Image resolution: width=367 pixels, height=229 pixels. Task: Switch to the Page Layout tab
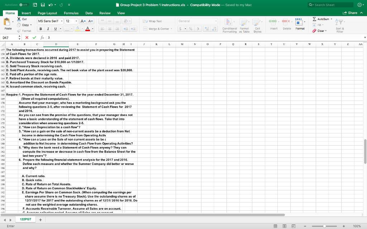tap(47, 13)
